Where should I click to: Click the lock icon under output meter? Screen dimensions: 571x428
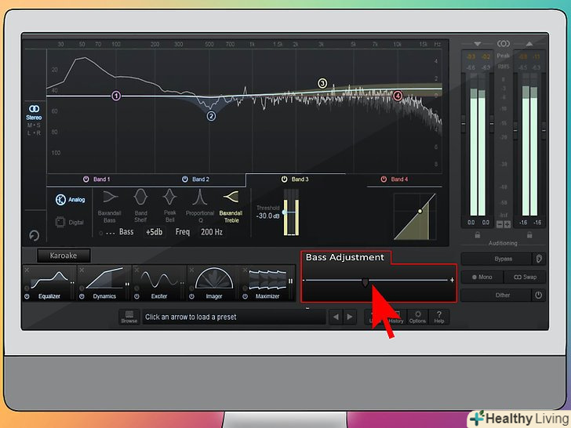coord(529,235)
